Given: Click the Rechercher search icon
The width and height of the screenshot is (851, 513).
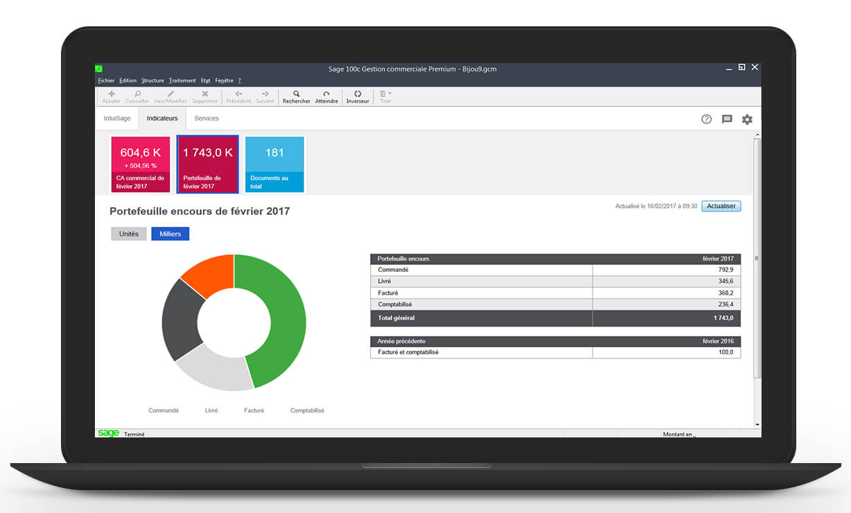Looking at the screenshot, I should pyautogui.click(x=297, y=94).
